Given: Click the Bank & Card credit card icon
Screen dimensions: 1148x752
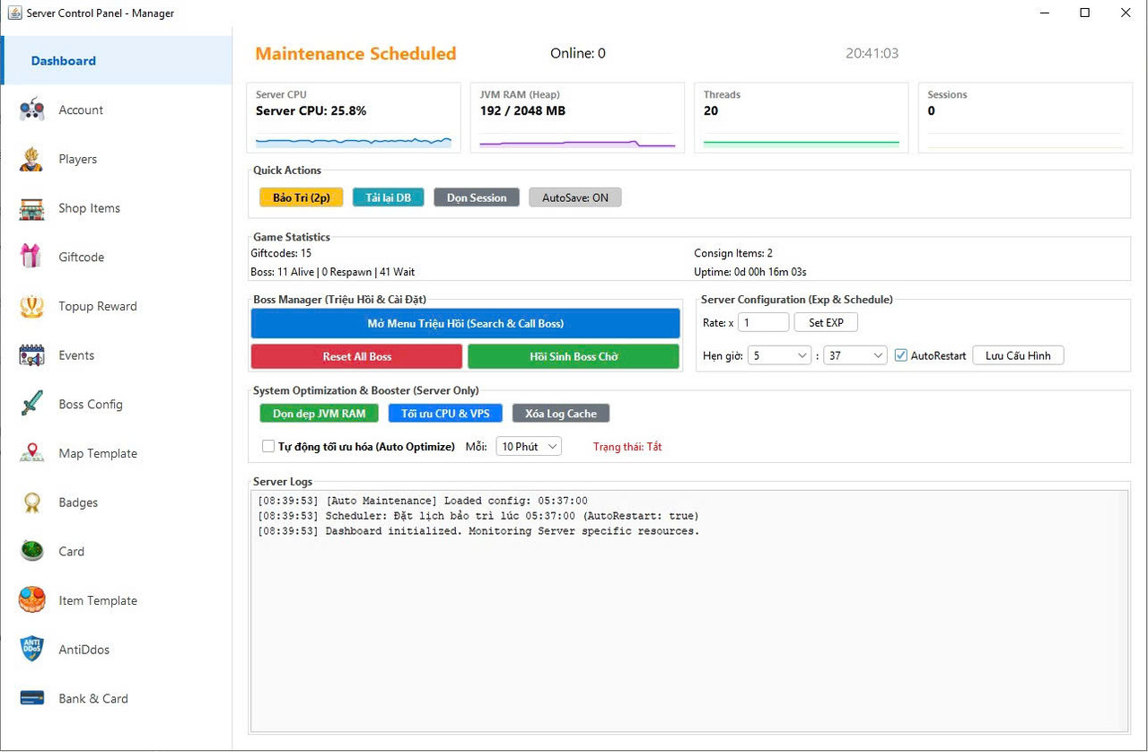Looking at the screenshot, I should click(x=32, y=698).
